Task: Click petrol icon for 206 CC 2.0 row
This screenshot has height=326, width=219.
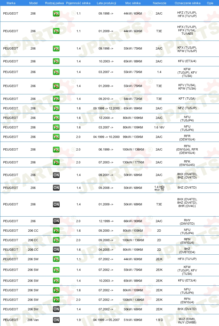Action: (x=56, y=240)
